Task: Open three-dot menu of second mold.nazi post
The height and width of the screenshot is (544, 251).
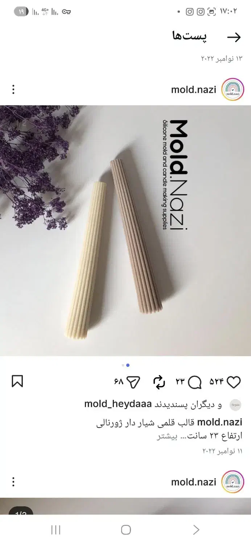Action: 13,482
